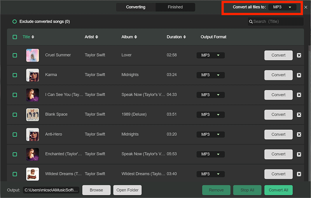Screen dimensions: 311x198
Task: Check the Wildest Dreams song checkbox
Action: pyautogui.click(x=15, y=174)
